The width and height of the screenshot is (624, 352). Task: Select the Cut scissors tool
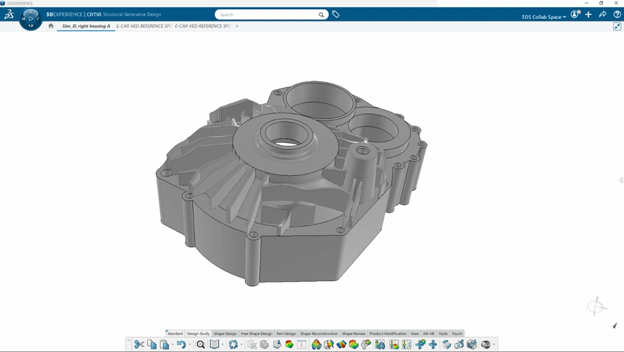click(139, 344)
